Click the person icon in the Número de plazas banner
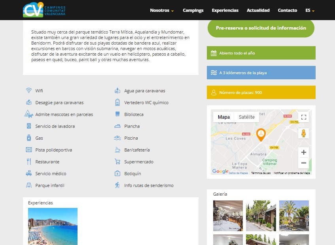The image size is (335, 245). pyautogui.click(x=214, y=92)
